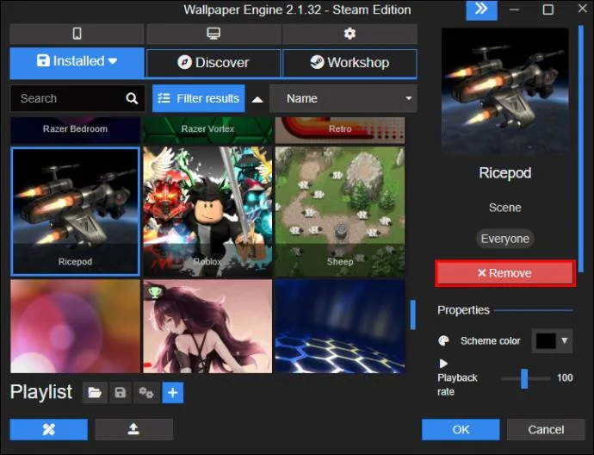Click the Ricepod preview image
The image size is (594, 455).
pos(505,92)
